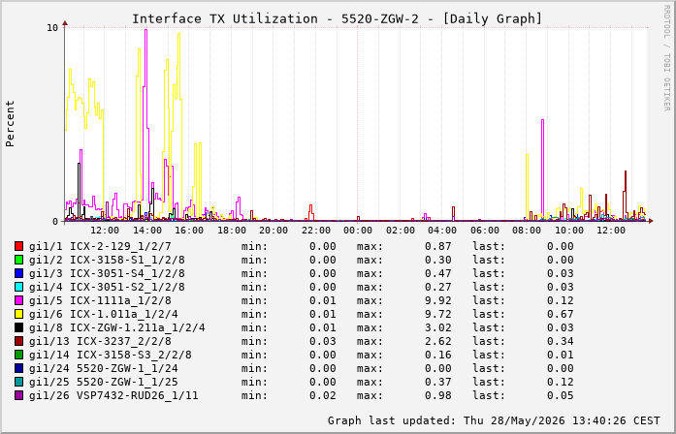Click the 08:00 x-axis time label
This screenshot has width=676, height=434.
point(527,231)
